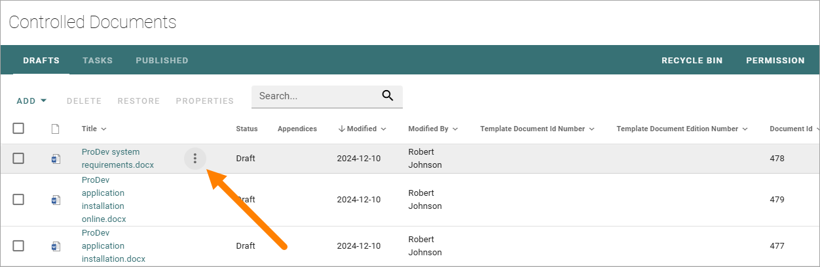Switch to the PUBLISHED tab
The width and height of the screenshot is (820, 267).
162,61
